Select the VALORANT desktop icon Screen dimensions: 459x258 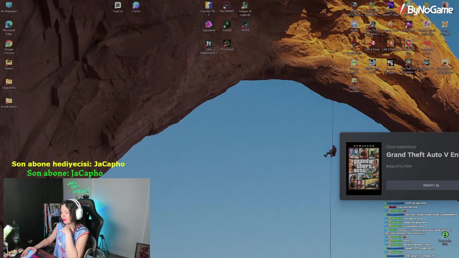point(227,7)
